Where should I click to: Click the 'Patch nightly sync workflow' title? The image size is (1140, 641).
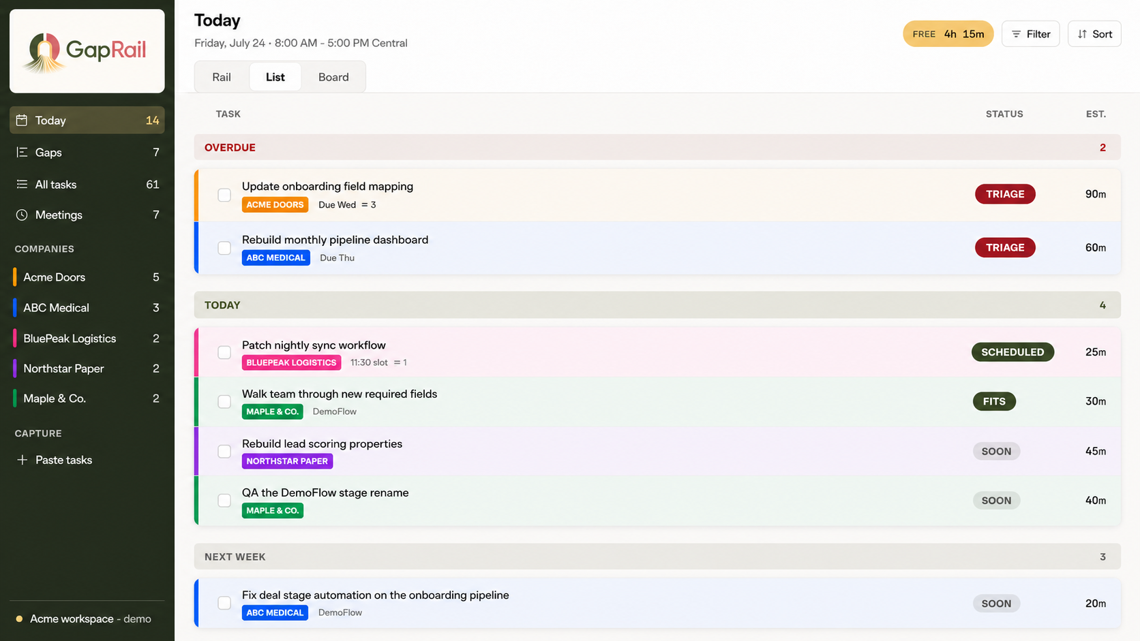pyautogui.click(x=314, y=345)
